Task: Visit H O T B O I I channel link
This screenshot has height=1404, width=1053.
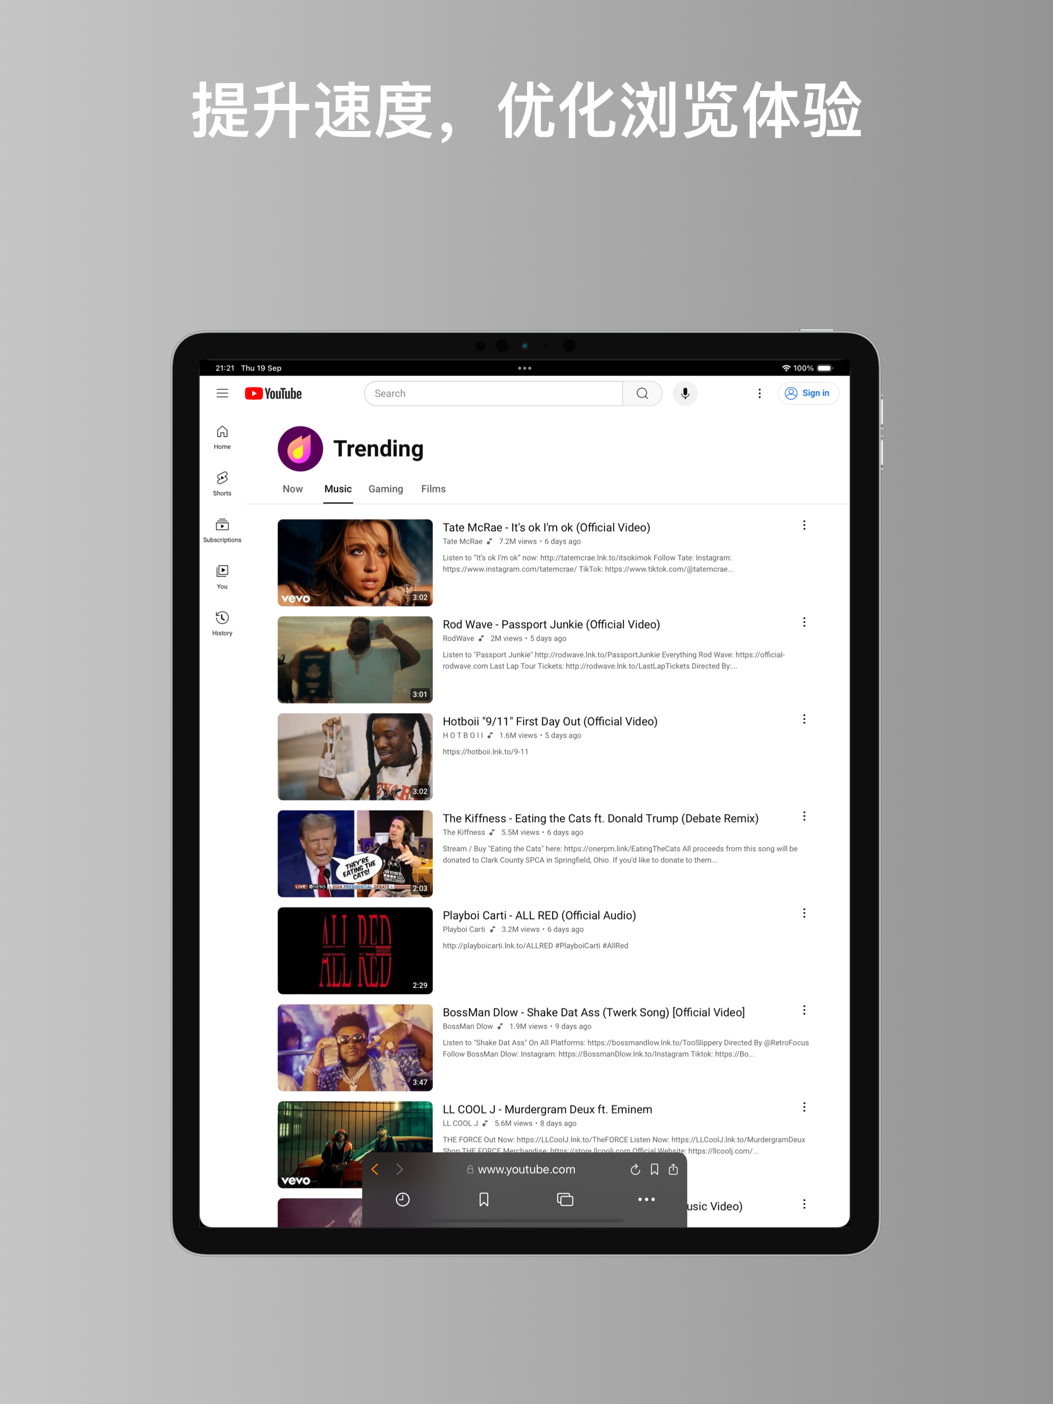Action: (x=463, y=736)
